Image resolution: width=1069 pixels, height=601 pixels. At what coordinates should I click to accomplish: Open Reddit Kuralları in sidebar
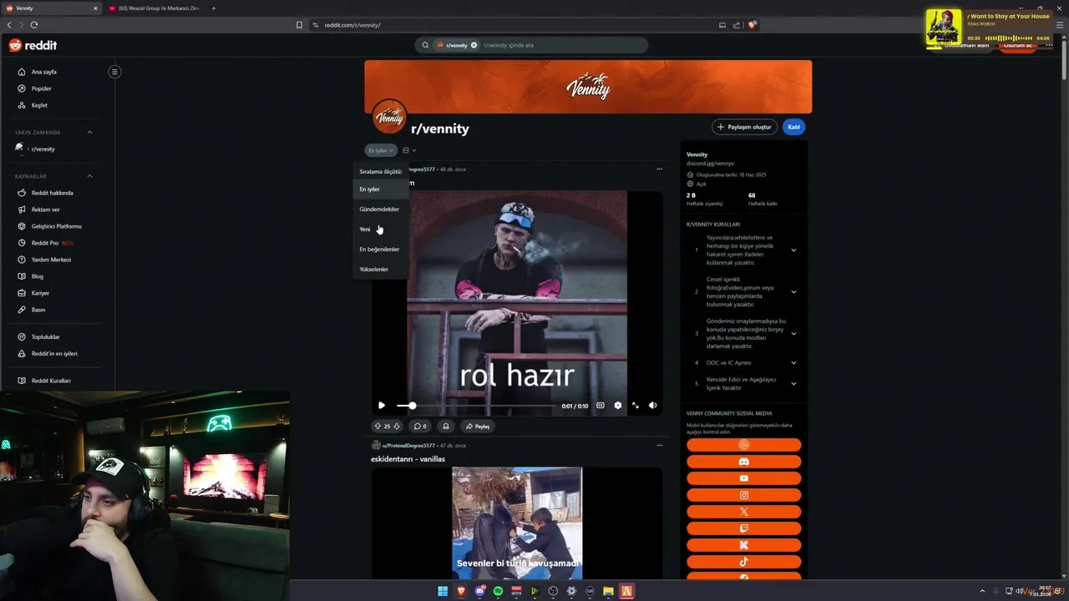tap(50, 381)
